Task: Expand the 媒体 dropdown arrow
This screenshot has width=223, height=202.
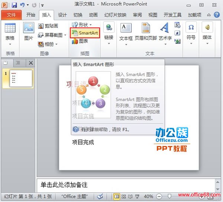Action: pos(207,43)
